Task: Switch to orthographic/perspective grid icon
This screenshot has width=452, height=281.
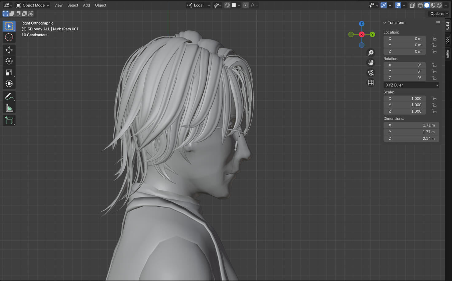Action: tap(371, 83)
